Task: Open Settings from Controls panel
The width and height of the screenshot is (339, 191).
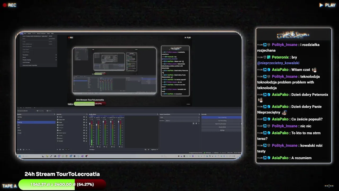Action: coord(221,130)
